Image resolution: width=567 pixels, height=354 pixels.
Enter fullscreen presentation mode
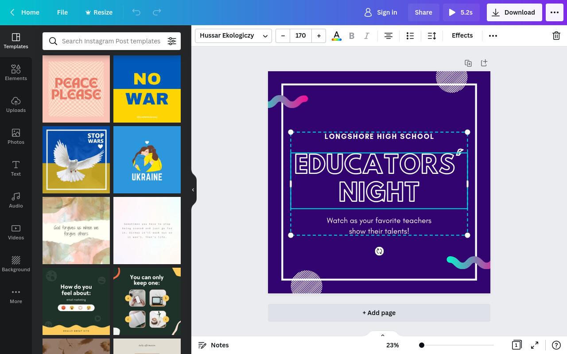pos(535,345)
